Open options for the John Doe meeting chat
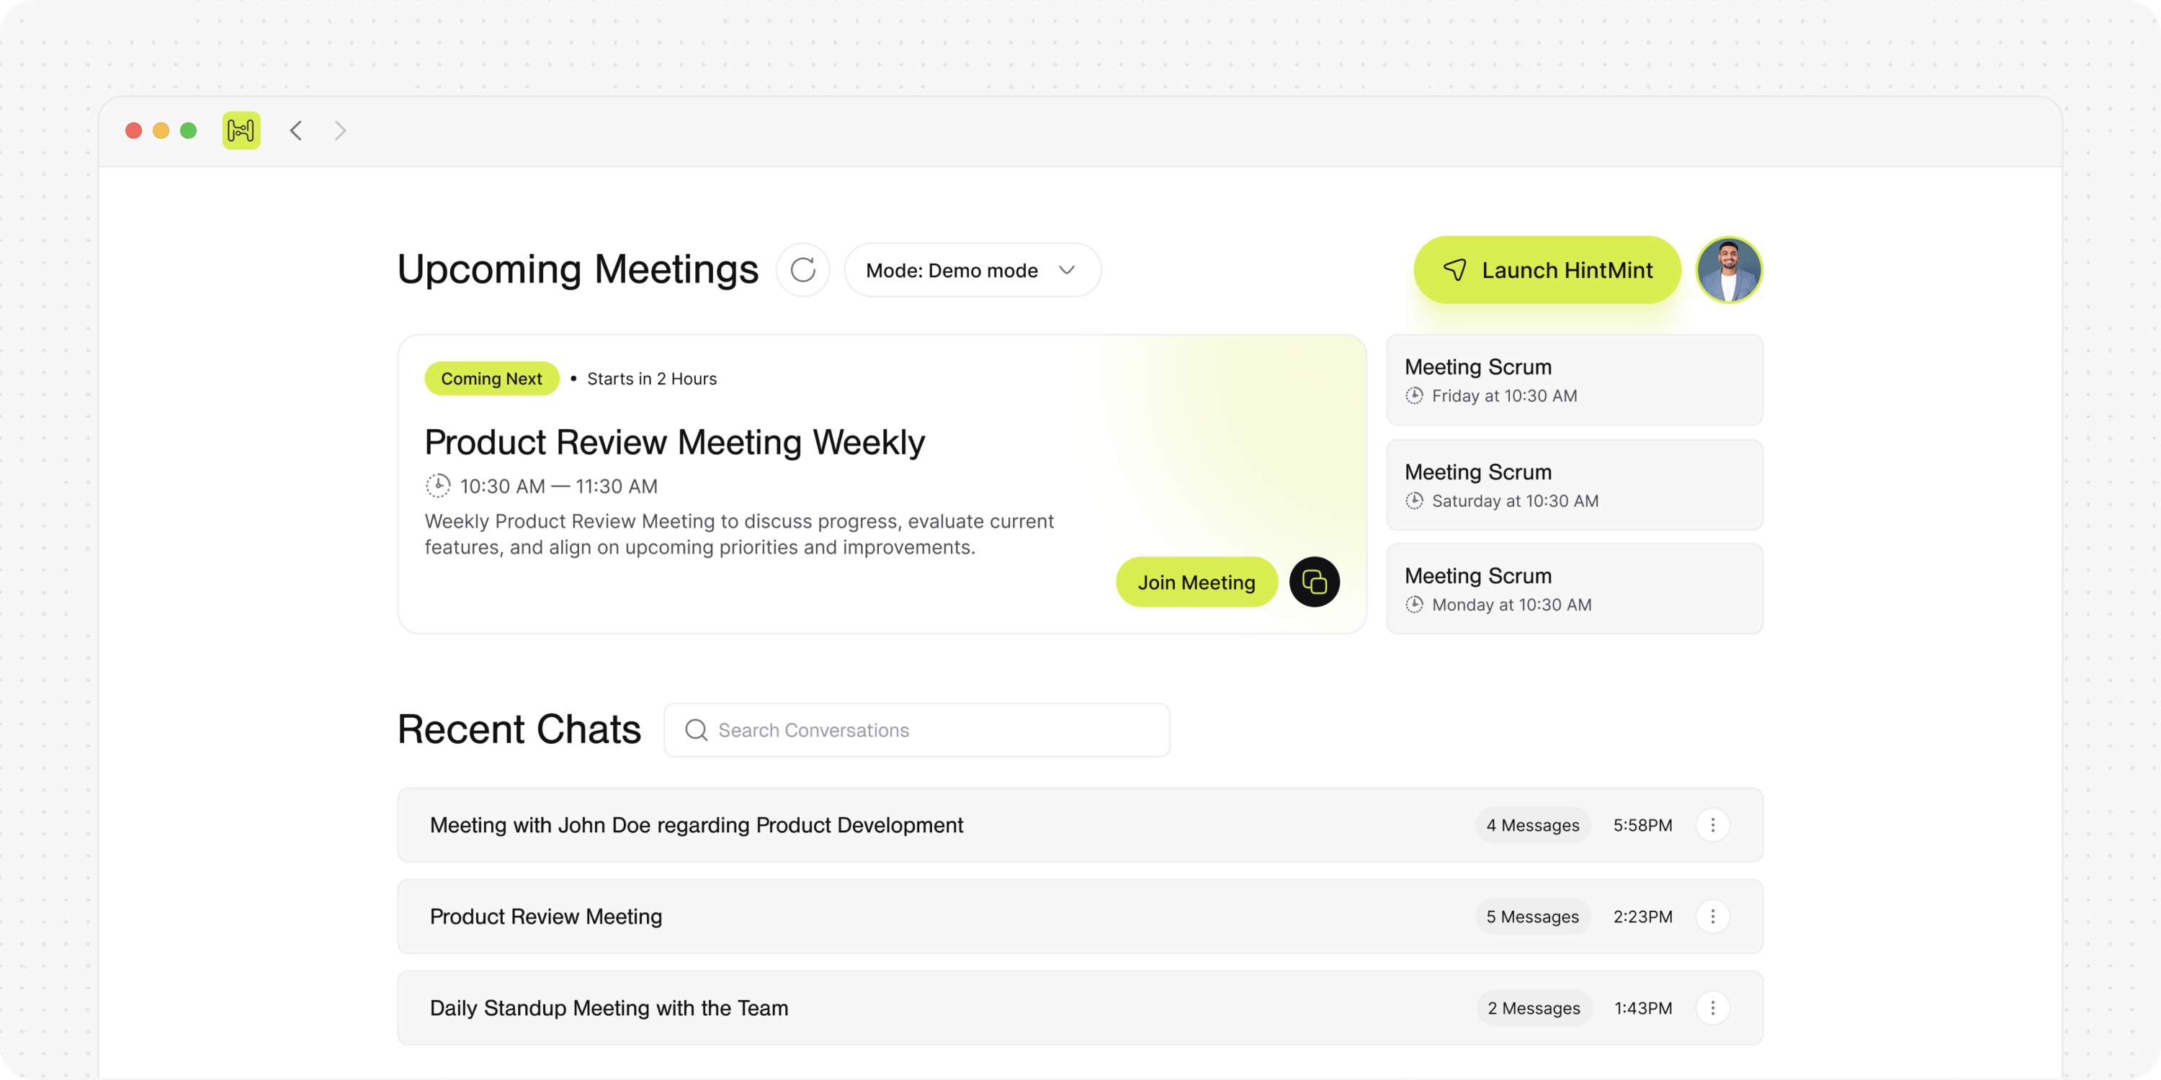Screen dimensions: 2161x1080 pyautogui.click(x=1712, y=825)
